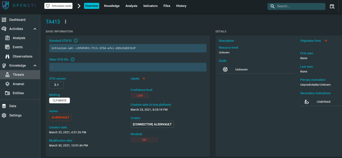Click the TLP:WHITE marking chip
Screen dimensions: 342x158
(59, 101)
